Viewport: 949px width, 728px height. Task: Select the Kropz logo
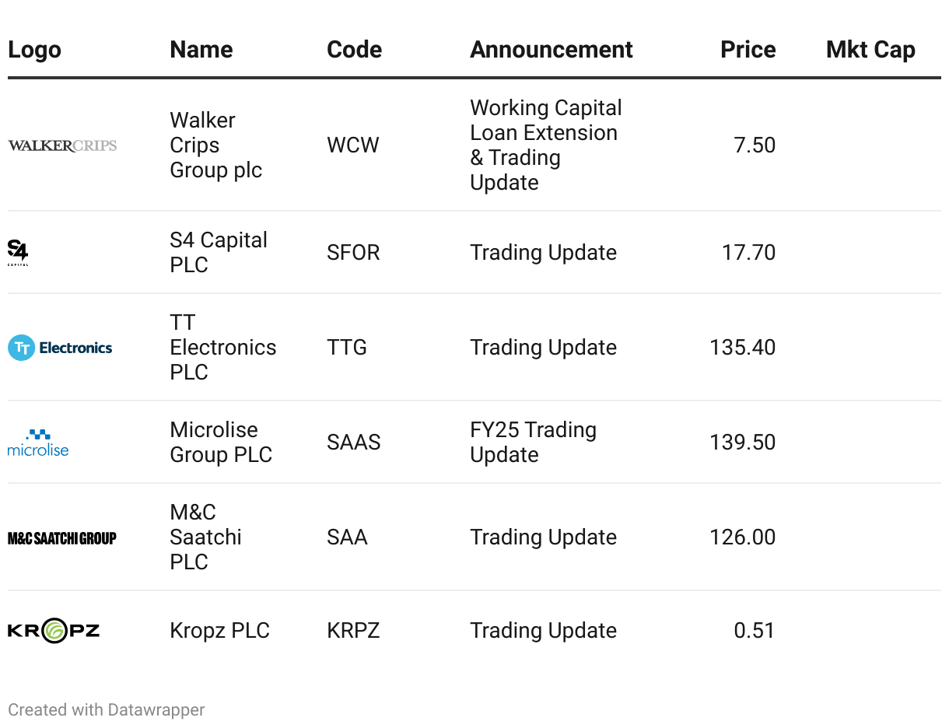click(54, 631)
